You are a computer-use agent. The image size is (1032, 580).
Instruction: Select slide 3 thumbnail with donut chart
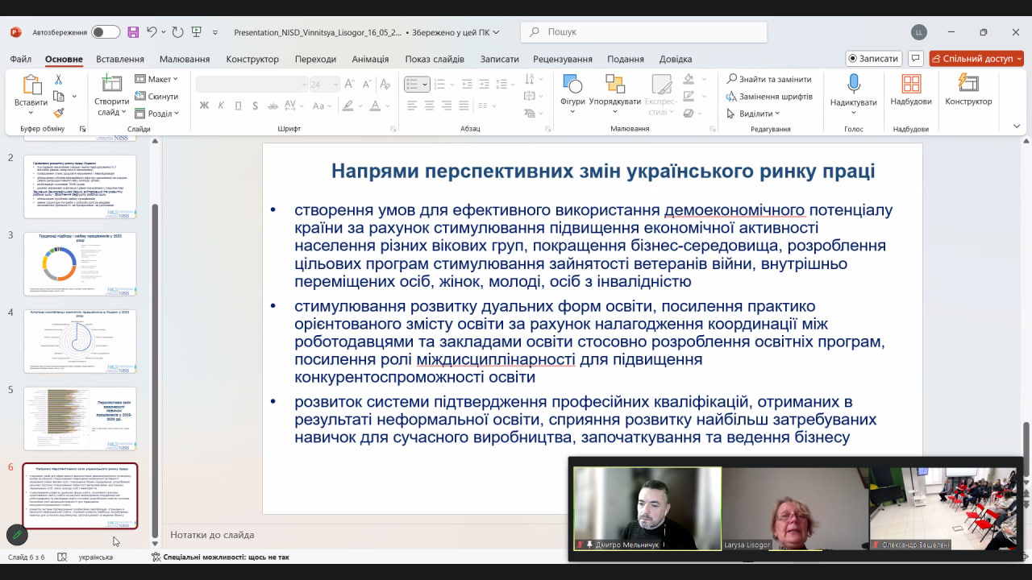80,263
